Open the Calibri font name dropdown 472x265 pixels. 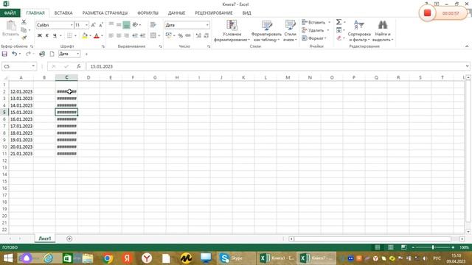(72, 25)
